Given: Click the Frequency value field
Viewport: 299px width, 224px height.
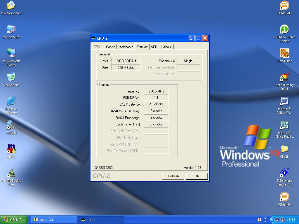Looking at the screenshot, I should pyautogui.click(x=156, y=91).
